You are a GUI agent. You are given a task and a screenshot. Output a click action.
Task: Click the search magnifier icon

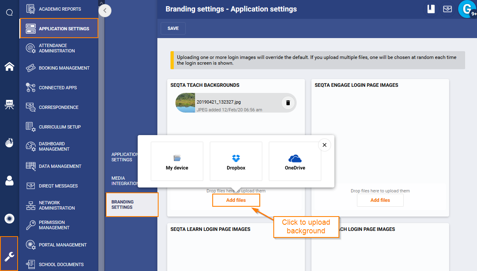pyautogui.click(x=9, y=12)
